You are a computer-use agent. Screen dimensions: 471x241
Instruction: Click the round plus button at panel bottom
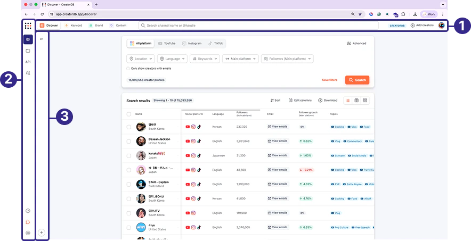(42, 232)
